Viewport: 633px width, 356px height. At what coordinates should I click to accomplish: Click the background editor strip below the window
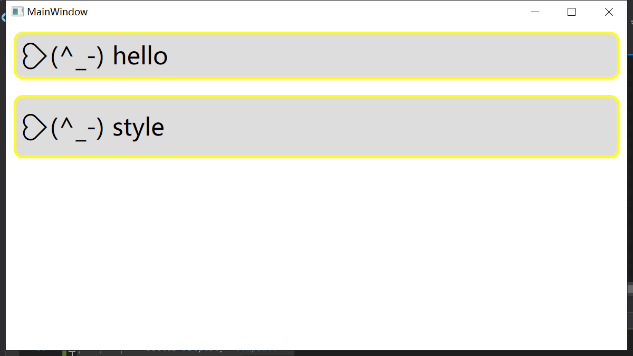coord(211,353)
